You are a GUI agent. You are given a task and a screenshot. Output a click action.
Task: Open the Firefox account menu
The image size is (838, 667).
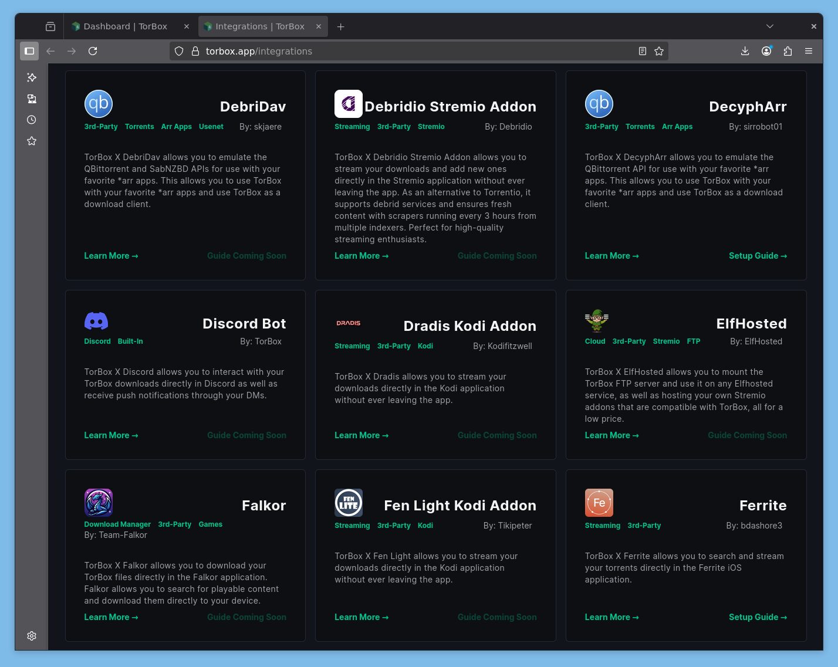click(x=766, y=51)
